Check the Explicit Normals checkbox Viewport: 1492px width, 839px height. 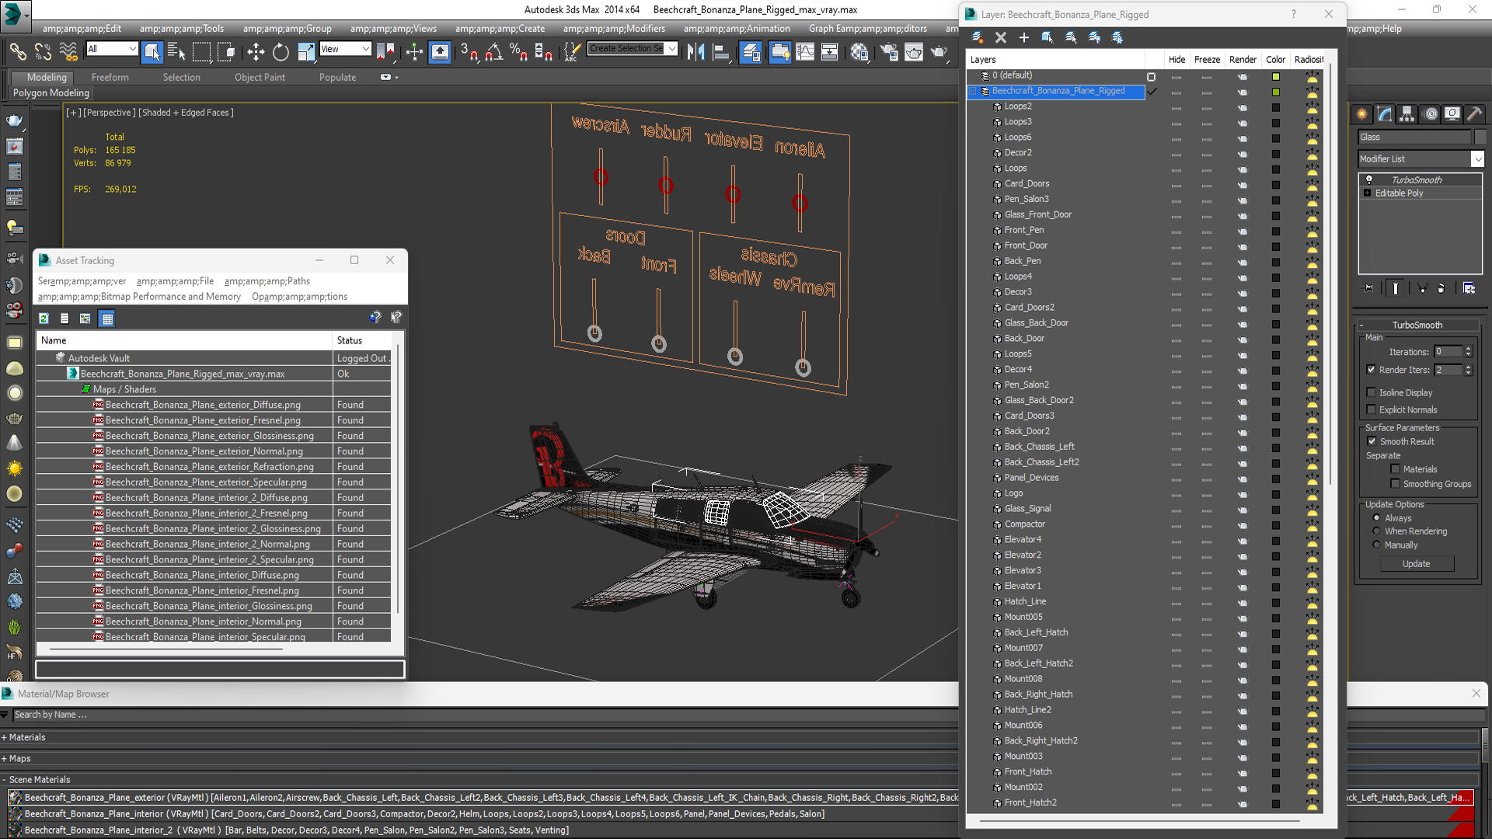(x=1372, y=409)
